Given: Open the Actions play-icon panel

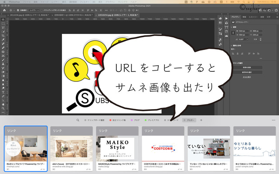Looking at the screenshot, I should pos(226,18).
